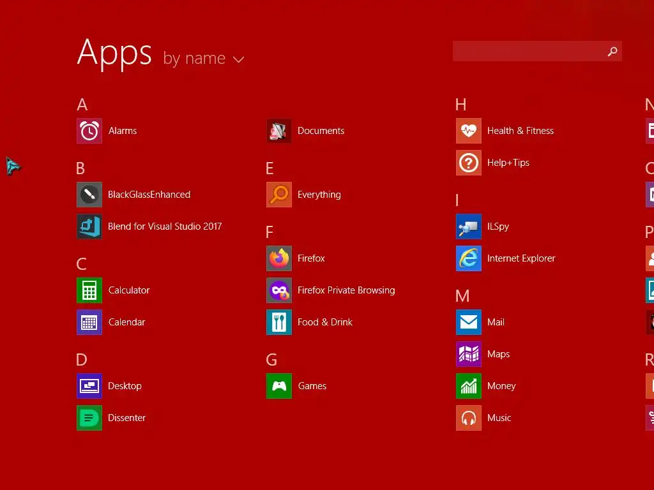Open the 'by name' sort dropdown
The image size is (654, 490).
coord(203,59)
